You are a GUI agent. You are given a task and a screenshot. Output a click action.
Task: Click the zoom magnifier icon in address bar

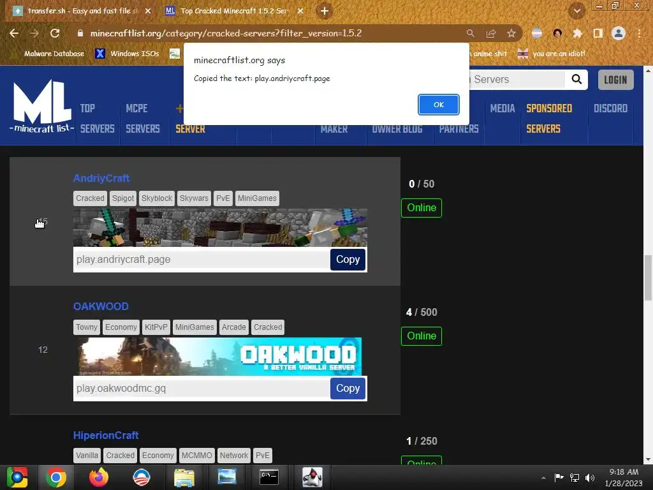(470, 33)
